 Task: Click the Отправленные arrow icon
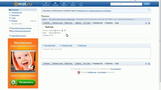click(10, 12)
